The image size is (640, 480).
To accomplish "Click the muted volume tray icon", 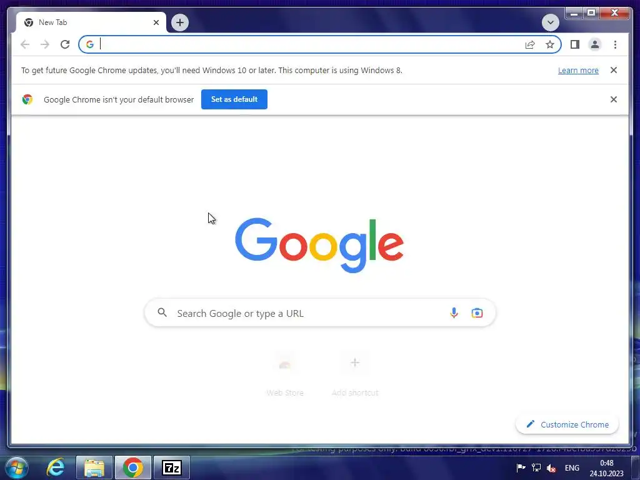I will [x=551, y=468].
